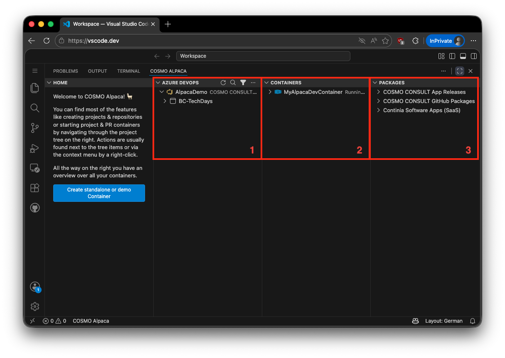Screen dimensions: 505x358
Task: Expand Continia Software Apps (SaaS)
Action: tap(379, 110)
